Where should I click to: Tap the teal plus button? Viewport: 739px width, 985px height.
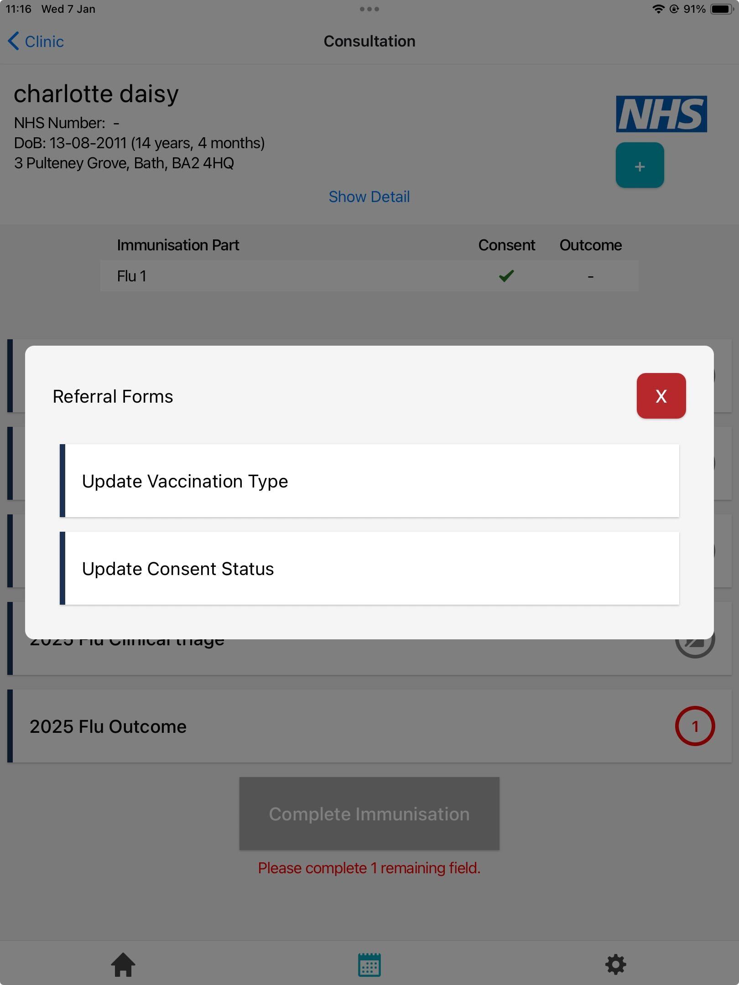click(x=640, y=166)
